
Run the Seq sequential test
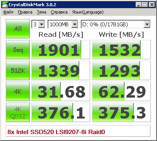[18, 50]
